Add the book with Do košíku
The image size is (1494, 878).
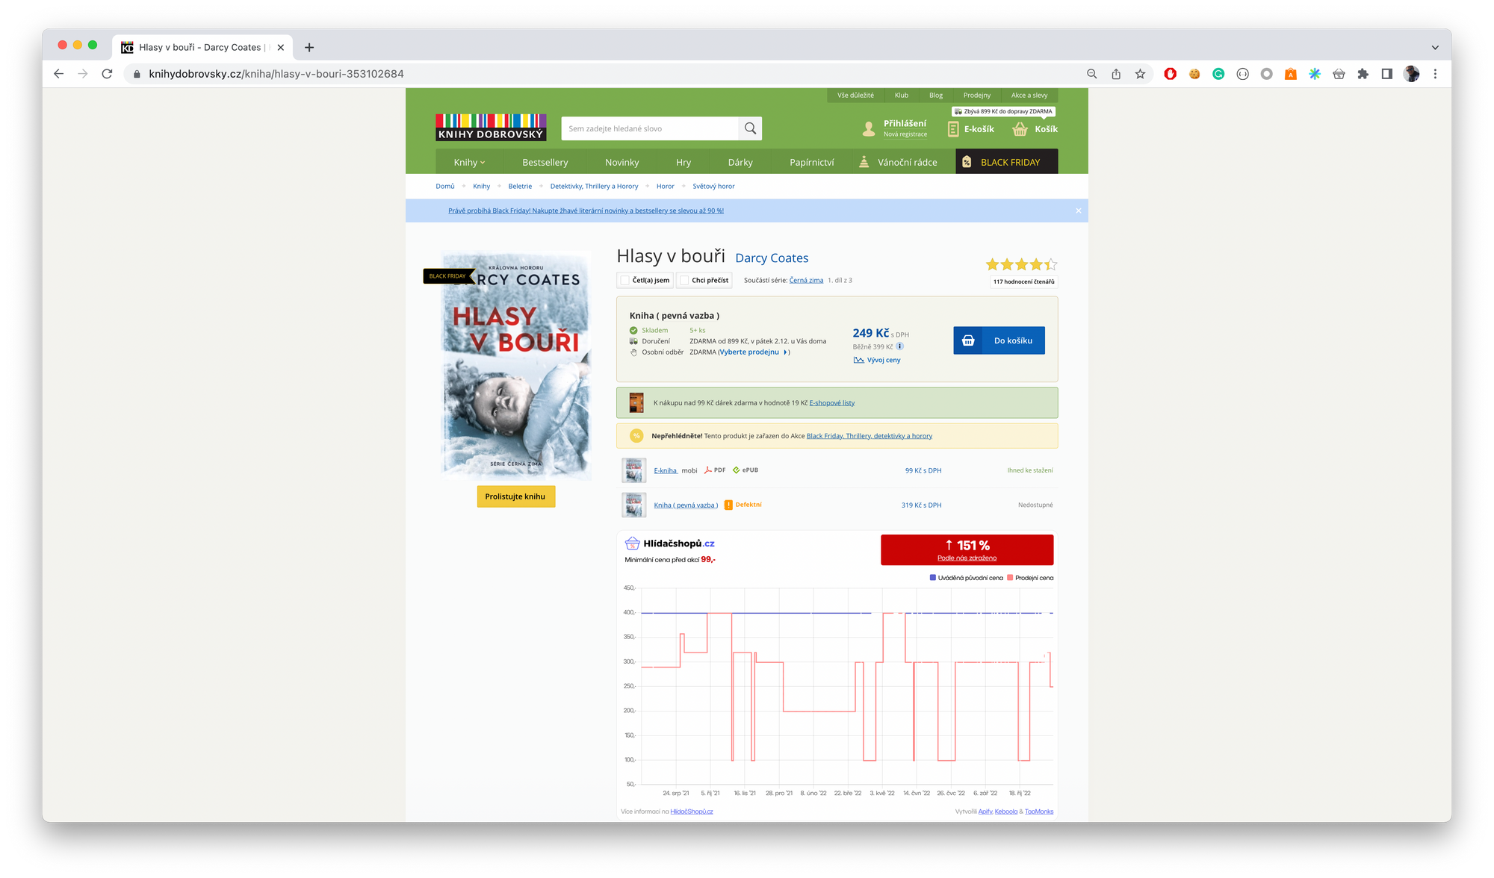(999, 340)
